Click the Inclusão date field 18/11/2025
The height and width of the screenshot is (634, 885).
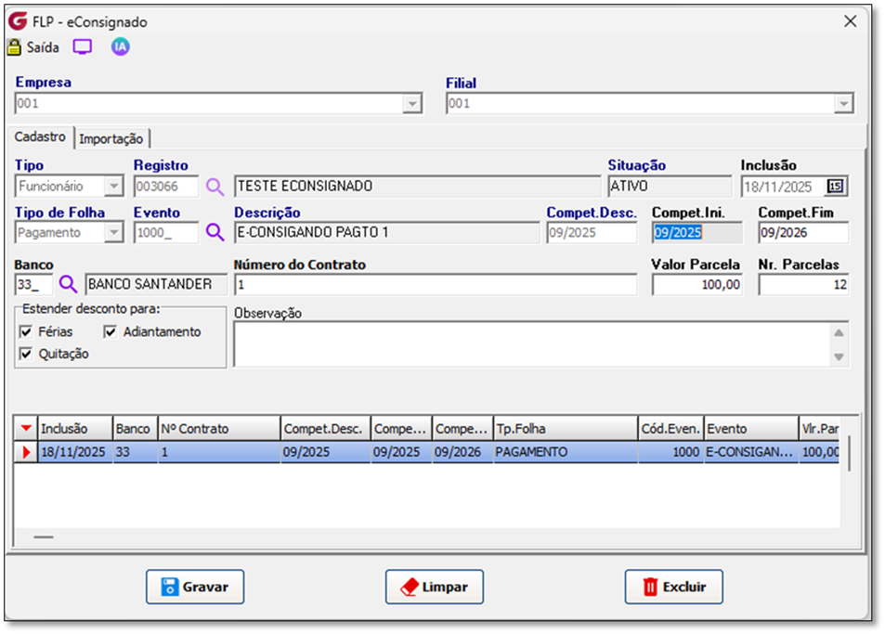coord(784,187)
